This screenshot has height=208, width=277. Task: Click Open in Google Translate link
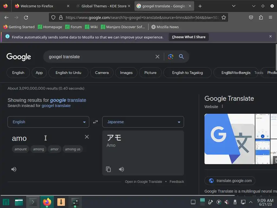pyautogui.click(x=143, y=182)
